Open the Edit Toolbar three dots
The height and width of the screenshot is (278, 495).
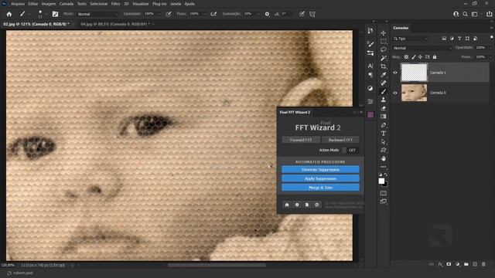point(384,167)
